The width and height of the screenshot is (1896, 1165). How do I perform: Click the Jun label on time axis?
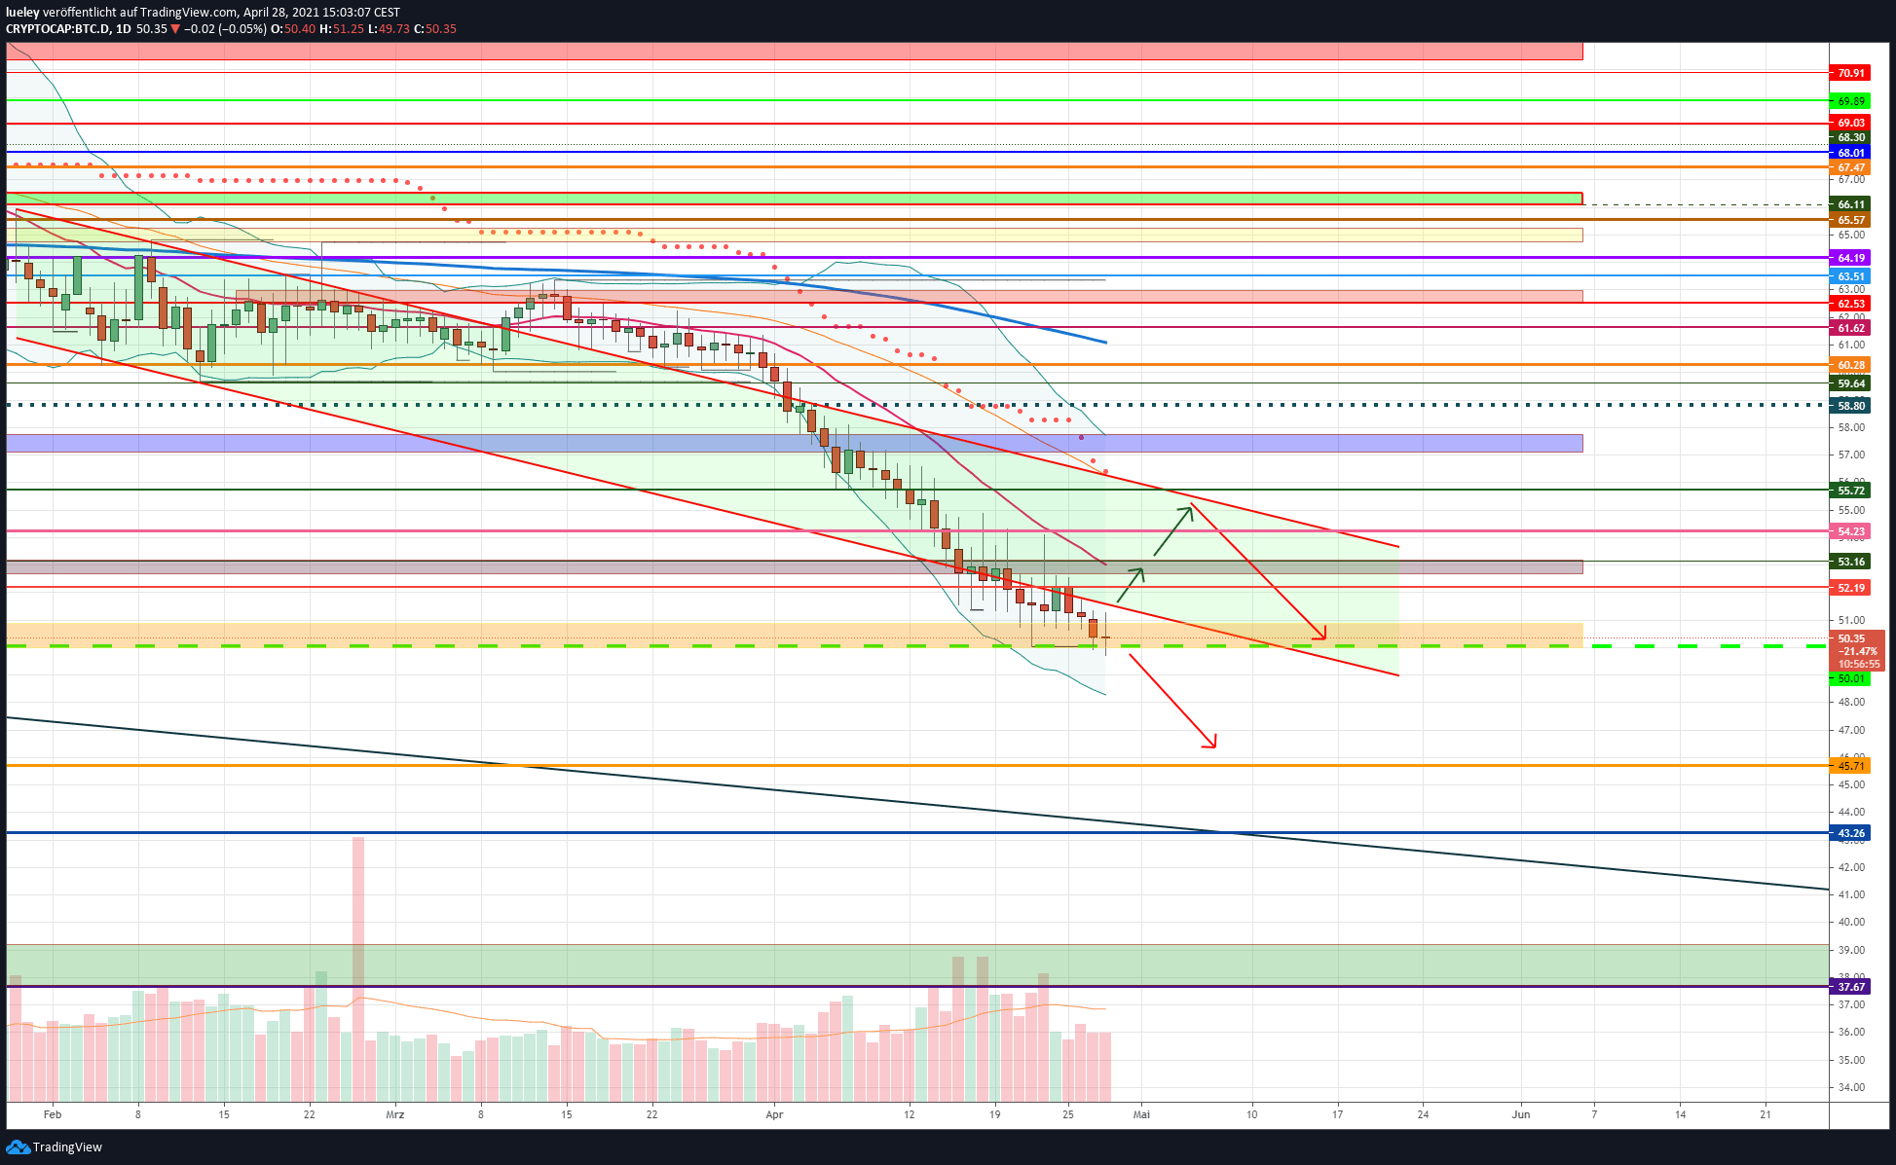pos(1521,1114)
